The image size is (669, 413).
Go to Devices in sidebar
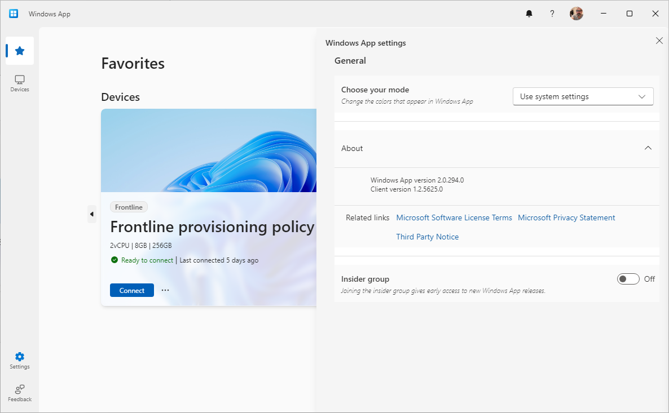(x=20, y=83)
